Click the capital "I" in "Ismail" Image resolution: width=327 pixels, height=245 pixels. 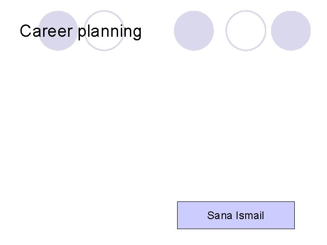[237, 216]
